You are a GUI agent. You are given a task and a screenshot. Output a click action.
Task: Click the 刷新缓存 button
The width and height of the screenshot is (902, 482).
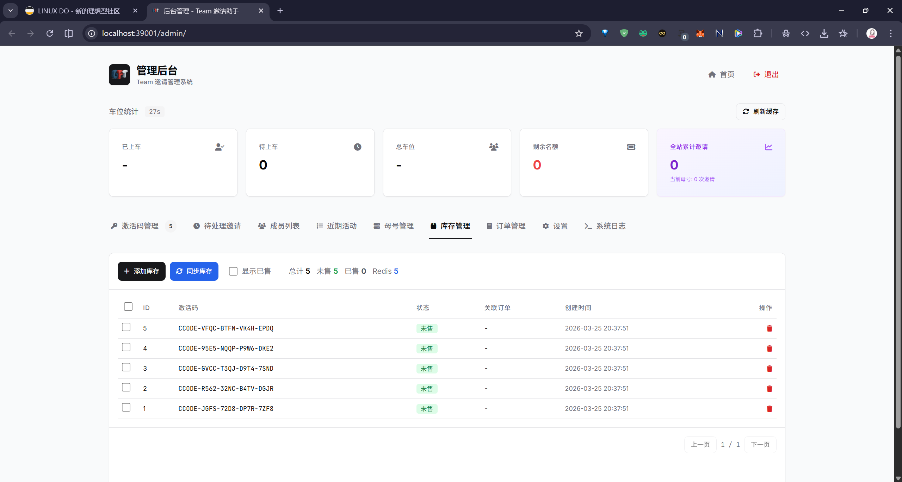[x=760, y=112]
